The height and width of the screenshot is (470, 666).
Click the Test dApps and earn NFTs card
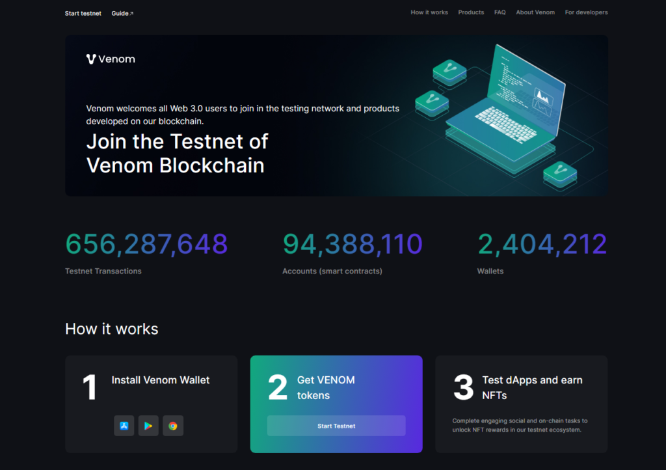pos(521,404)
